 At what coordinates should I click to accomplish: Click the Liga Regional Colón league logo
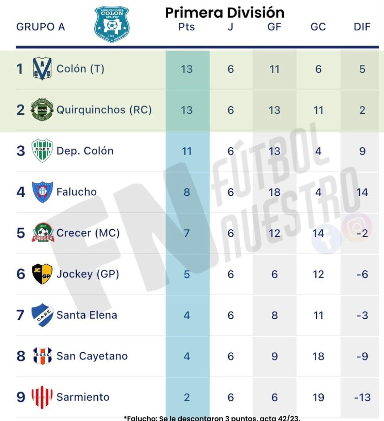112,24
